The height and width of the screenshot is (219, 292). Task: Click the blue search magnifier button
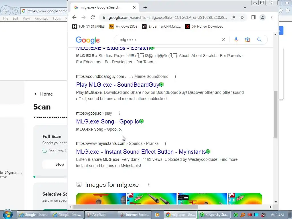(x=259, y=40)
